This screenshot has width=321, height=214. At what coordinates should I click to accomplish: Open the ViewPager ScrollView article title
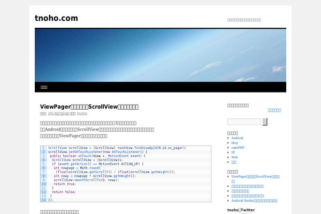pos(89,106)
